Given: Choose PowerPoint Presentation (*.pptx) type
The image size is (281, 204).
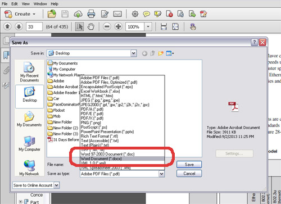Looking at the screenshot, I should (x=123, y=132).
